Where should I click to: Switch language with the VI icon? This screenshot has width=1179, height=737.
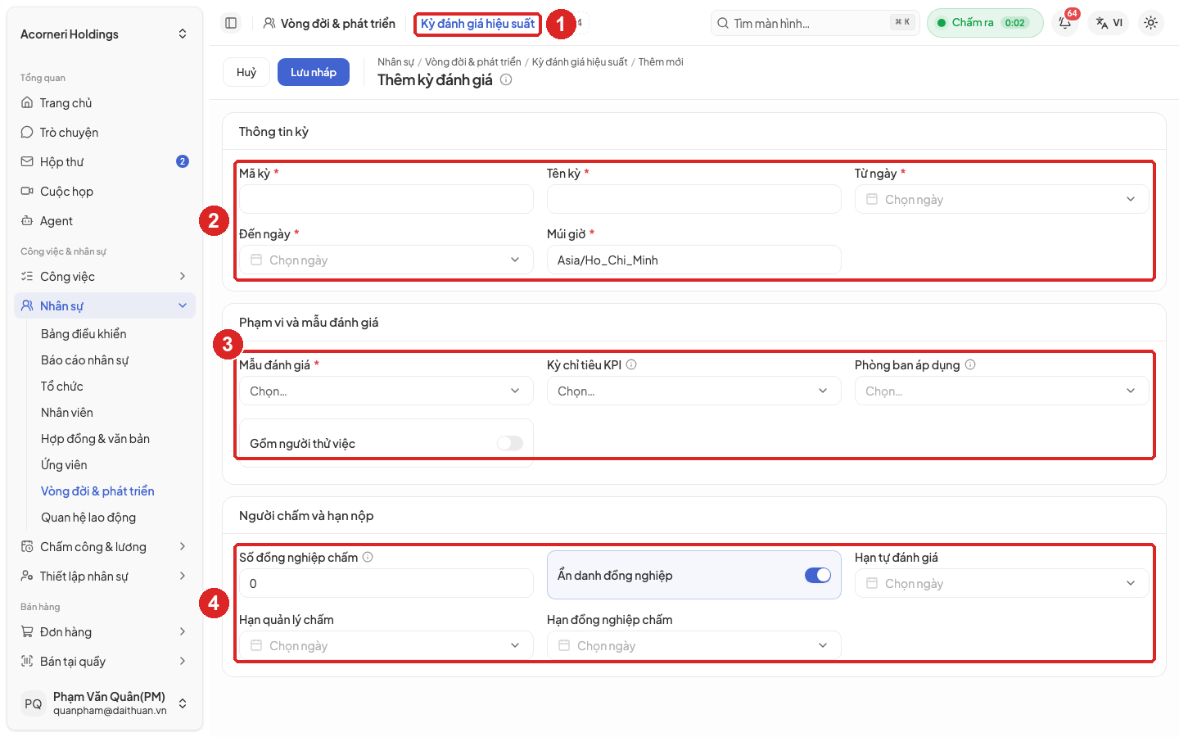click(x=1109, y=23)
